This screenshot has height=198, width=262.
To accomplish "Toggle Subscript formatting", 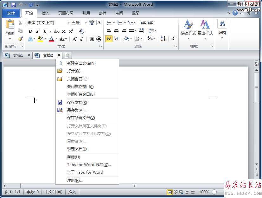I will (x=64, y=31).
